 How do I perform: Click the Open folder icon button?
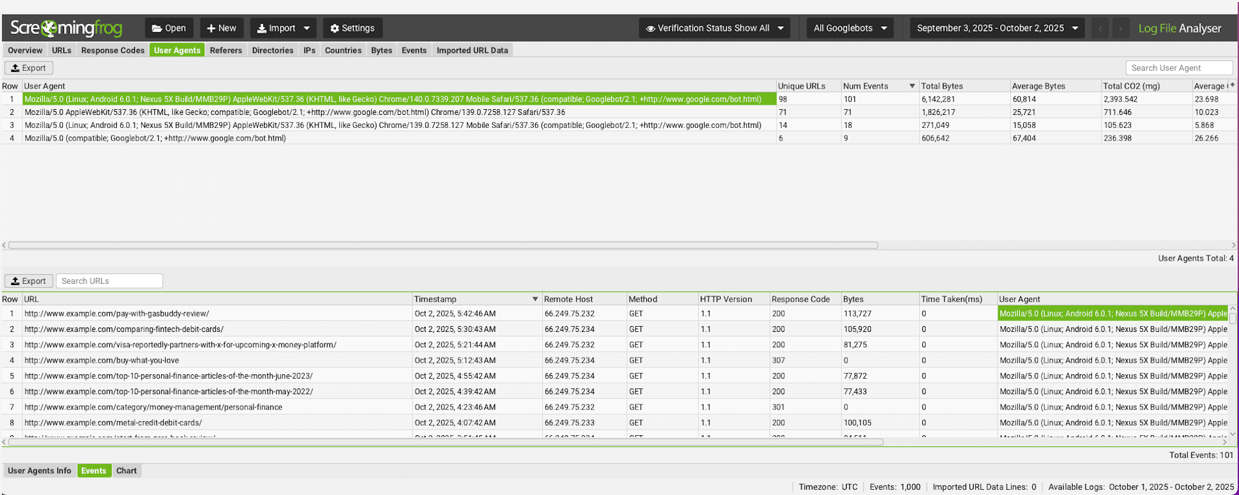pyautogui.click(x=157, y=28)
